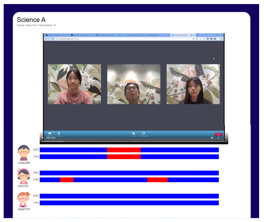This screenshot has height=222, width=264.
Task: Select the girl in black shirt video tile
Action: (x=193, y=84)
